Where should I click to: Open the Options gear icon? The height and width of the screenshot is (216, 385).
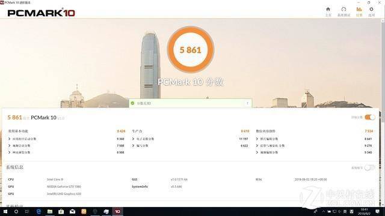(371, 11)
